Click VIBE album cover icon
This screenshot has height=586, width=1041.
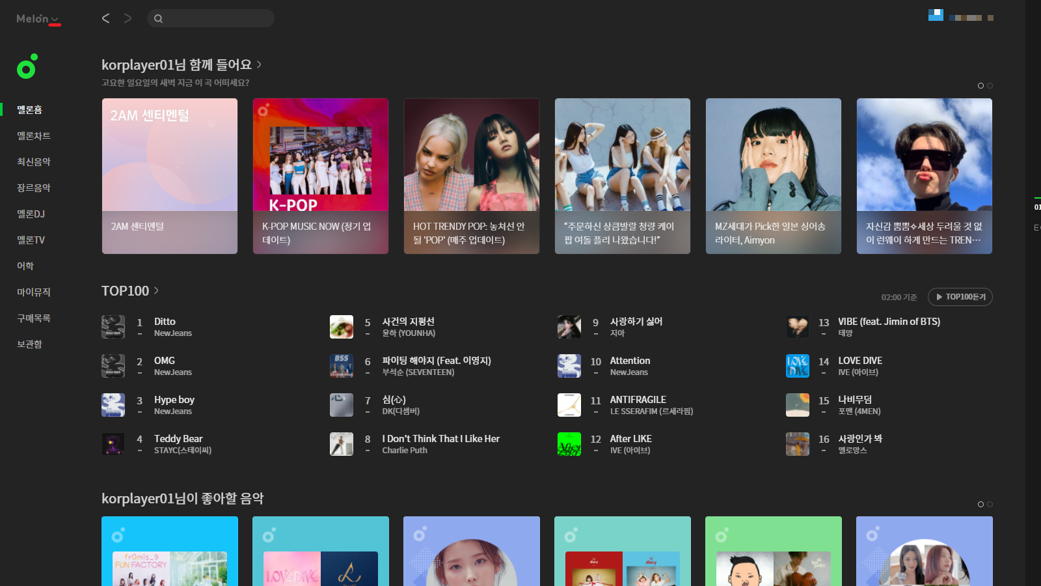click(x=798, y=327)
